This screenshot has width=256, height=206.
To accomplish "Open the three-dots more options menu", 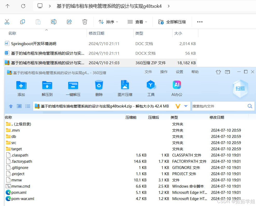I will click(x=200, y=22).
